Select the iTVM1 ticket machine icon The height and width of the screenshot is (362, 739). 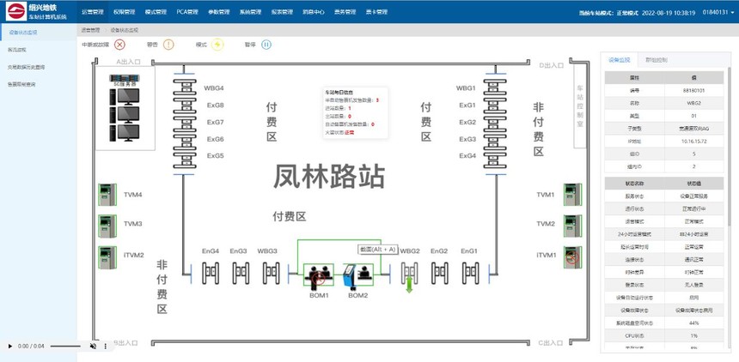click(567, 255)
